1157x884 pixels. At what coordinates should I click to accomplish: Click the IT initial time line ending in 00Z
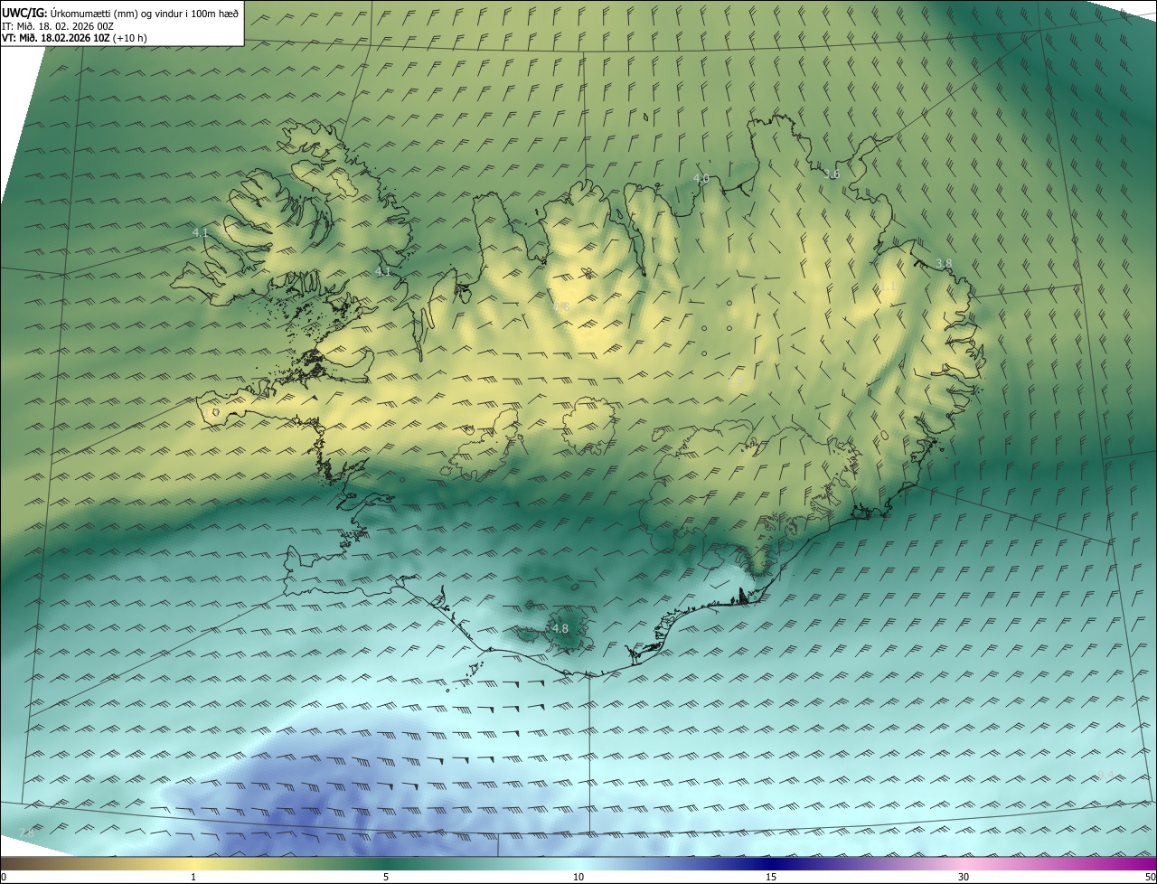(58, 26)
